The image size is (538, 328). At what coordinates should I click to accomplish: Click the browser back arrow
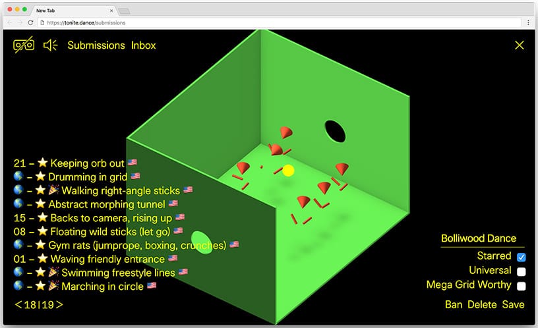click(10, 22)
